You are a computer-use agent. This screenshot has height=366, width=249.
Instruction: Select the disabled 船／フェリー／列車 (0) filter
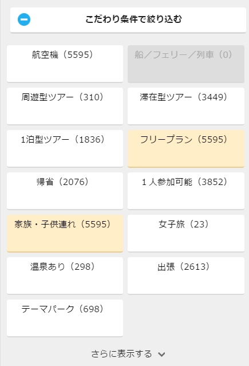[x=186, y=64]
